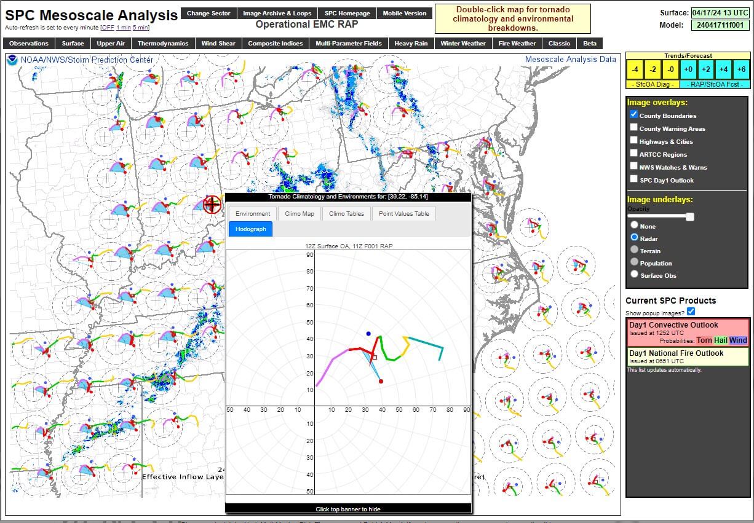
Task: Switch to the Point Values Table tab
Action: pyautogui.click(x=403, y=214)
